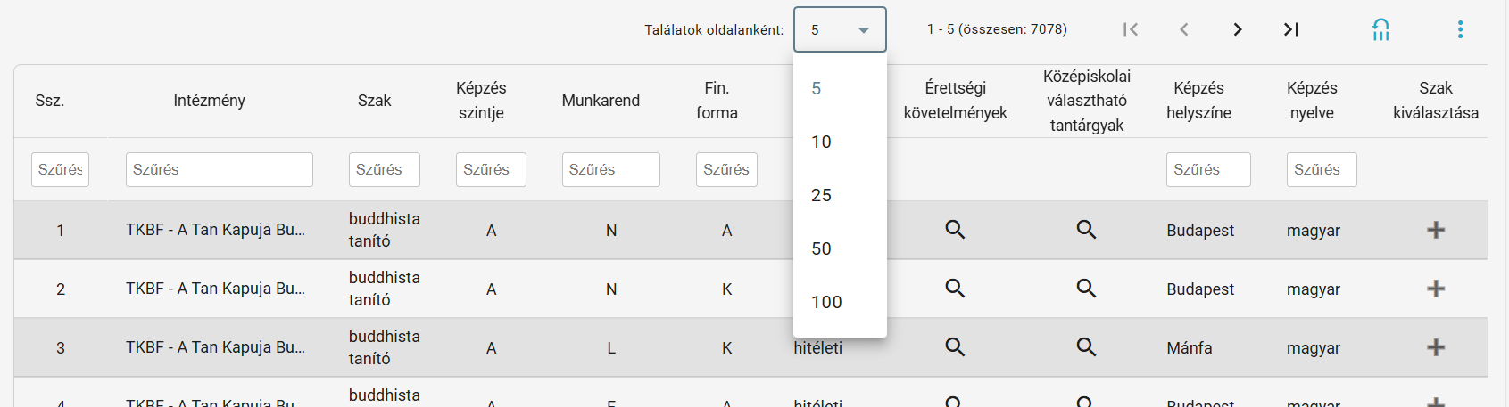Click the Képzés nyelve column header
1509x407 pixels.
[1312, 101]
